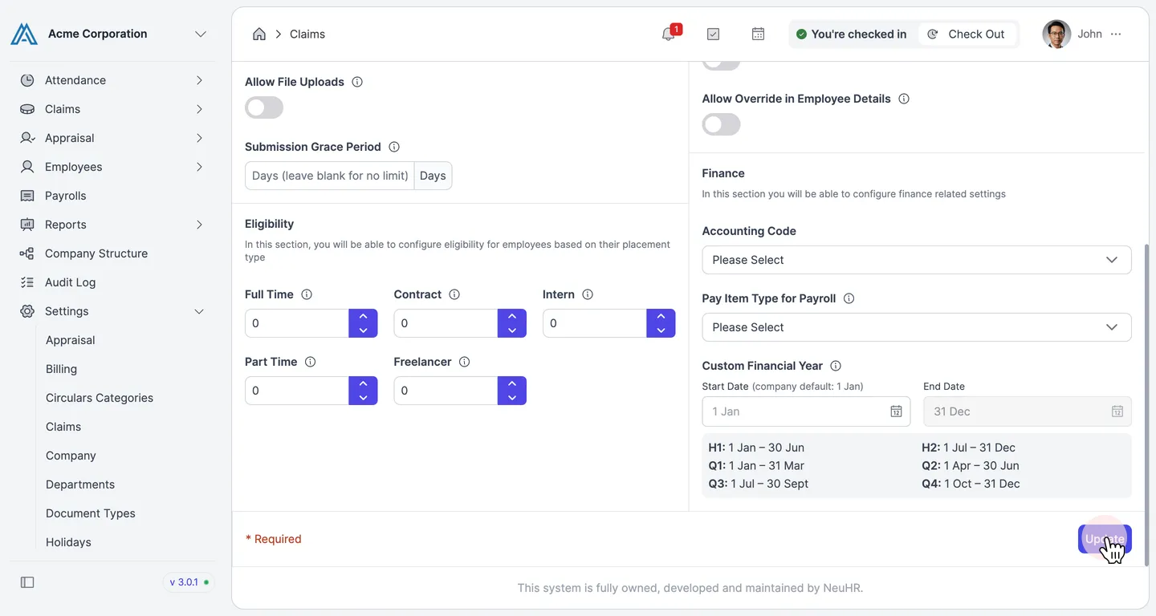This screenshot has height=616, width=1156.
Task: Increment the Contract value
Action: pyautogui.click(x=512, y=316)
